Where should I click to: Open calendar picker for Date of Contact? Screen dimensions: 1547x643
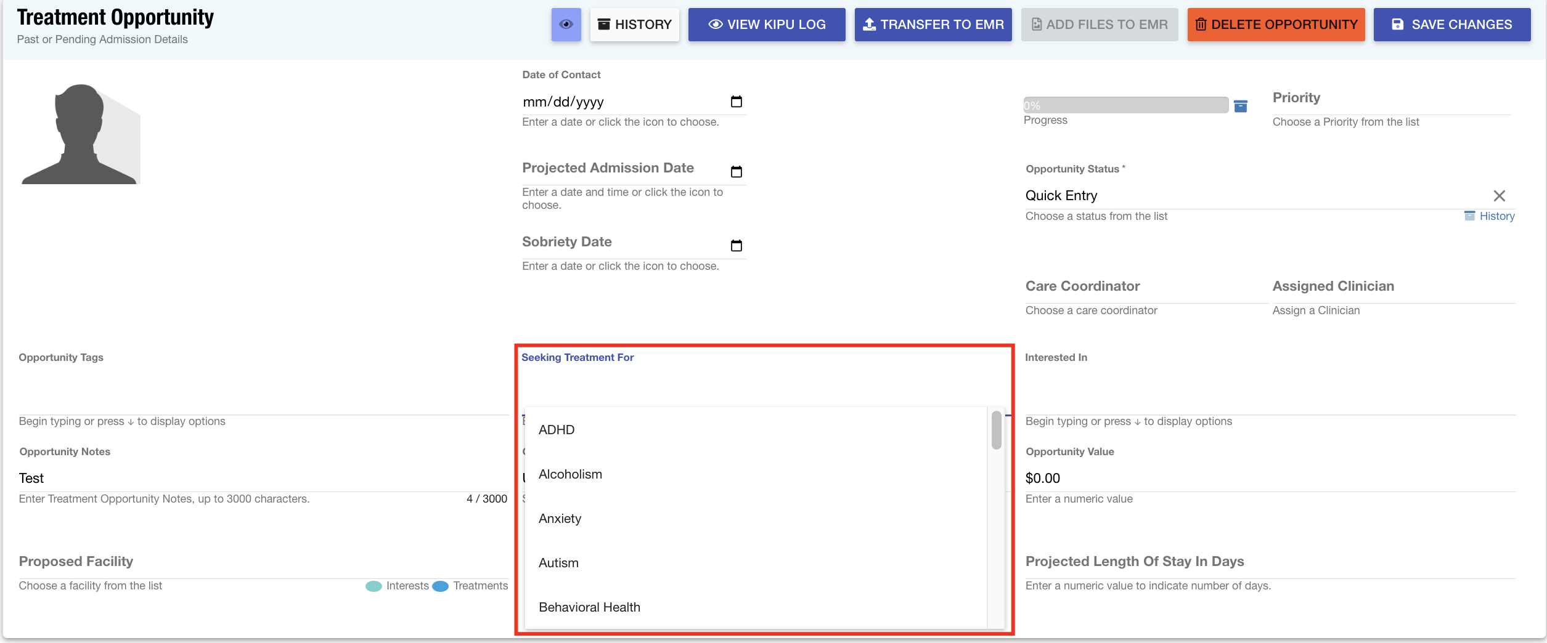coord(736,102)
